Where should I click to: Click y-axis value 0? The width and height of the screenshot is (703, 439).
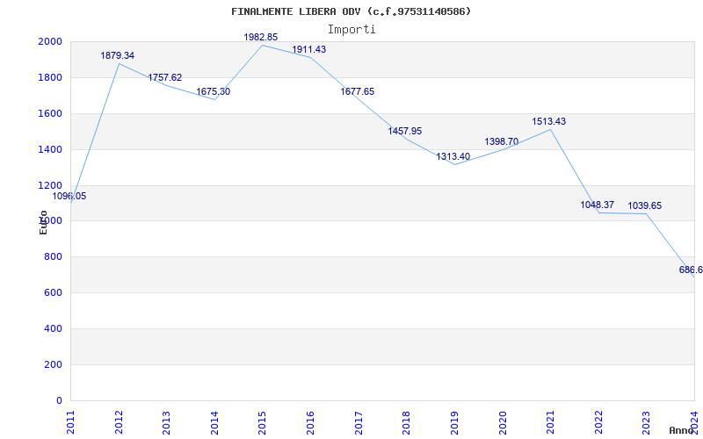click(x=59, y=400)
